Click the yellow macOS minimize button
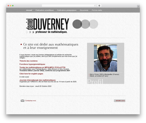 coord(11,6)
